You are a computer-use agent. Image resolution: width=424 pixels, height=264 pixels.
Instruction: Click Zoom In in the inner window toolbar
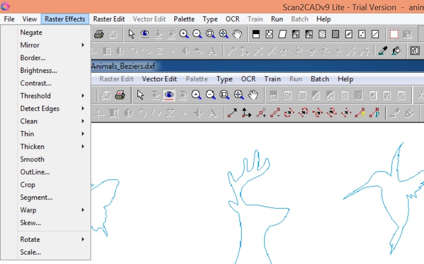(196, 95)
